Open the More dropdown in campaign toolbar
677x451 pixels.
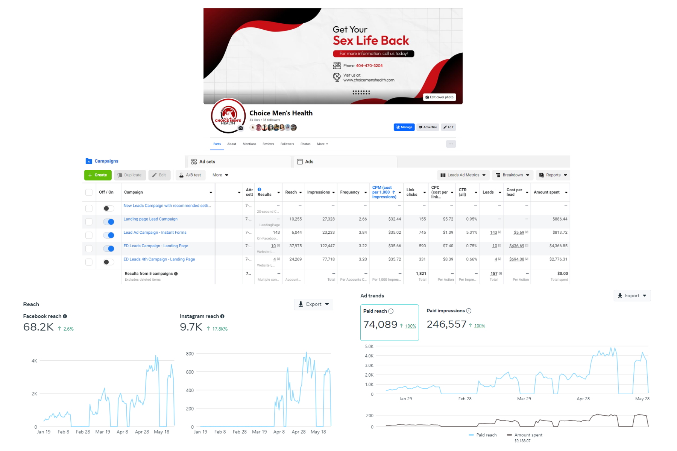[220, 175]
